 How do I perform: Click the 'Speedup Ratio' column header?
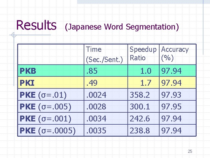[143, 54]
